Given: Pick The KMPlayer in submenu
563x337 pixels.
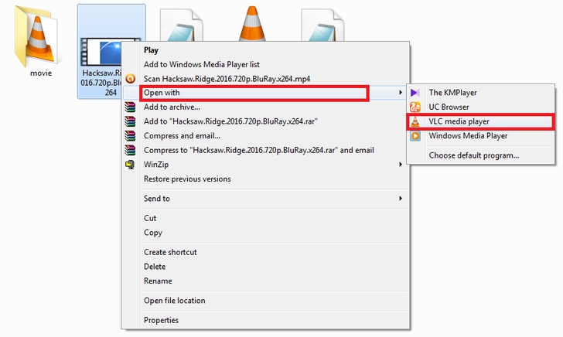Looking at the screenshot, I should click(452, 93).
